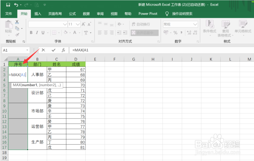Select the 格式刷 format painter icon
Screen dimensions: 254x161
coord(17,34)
